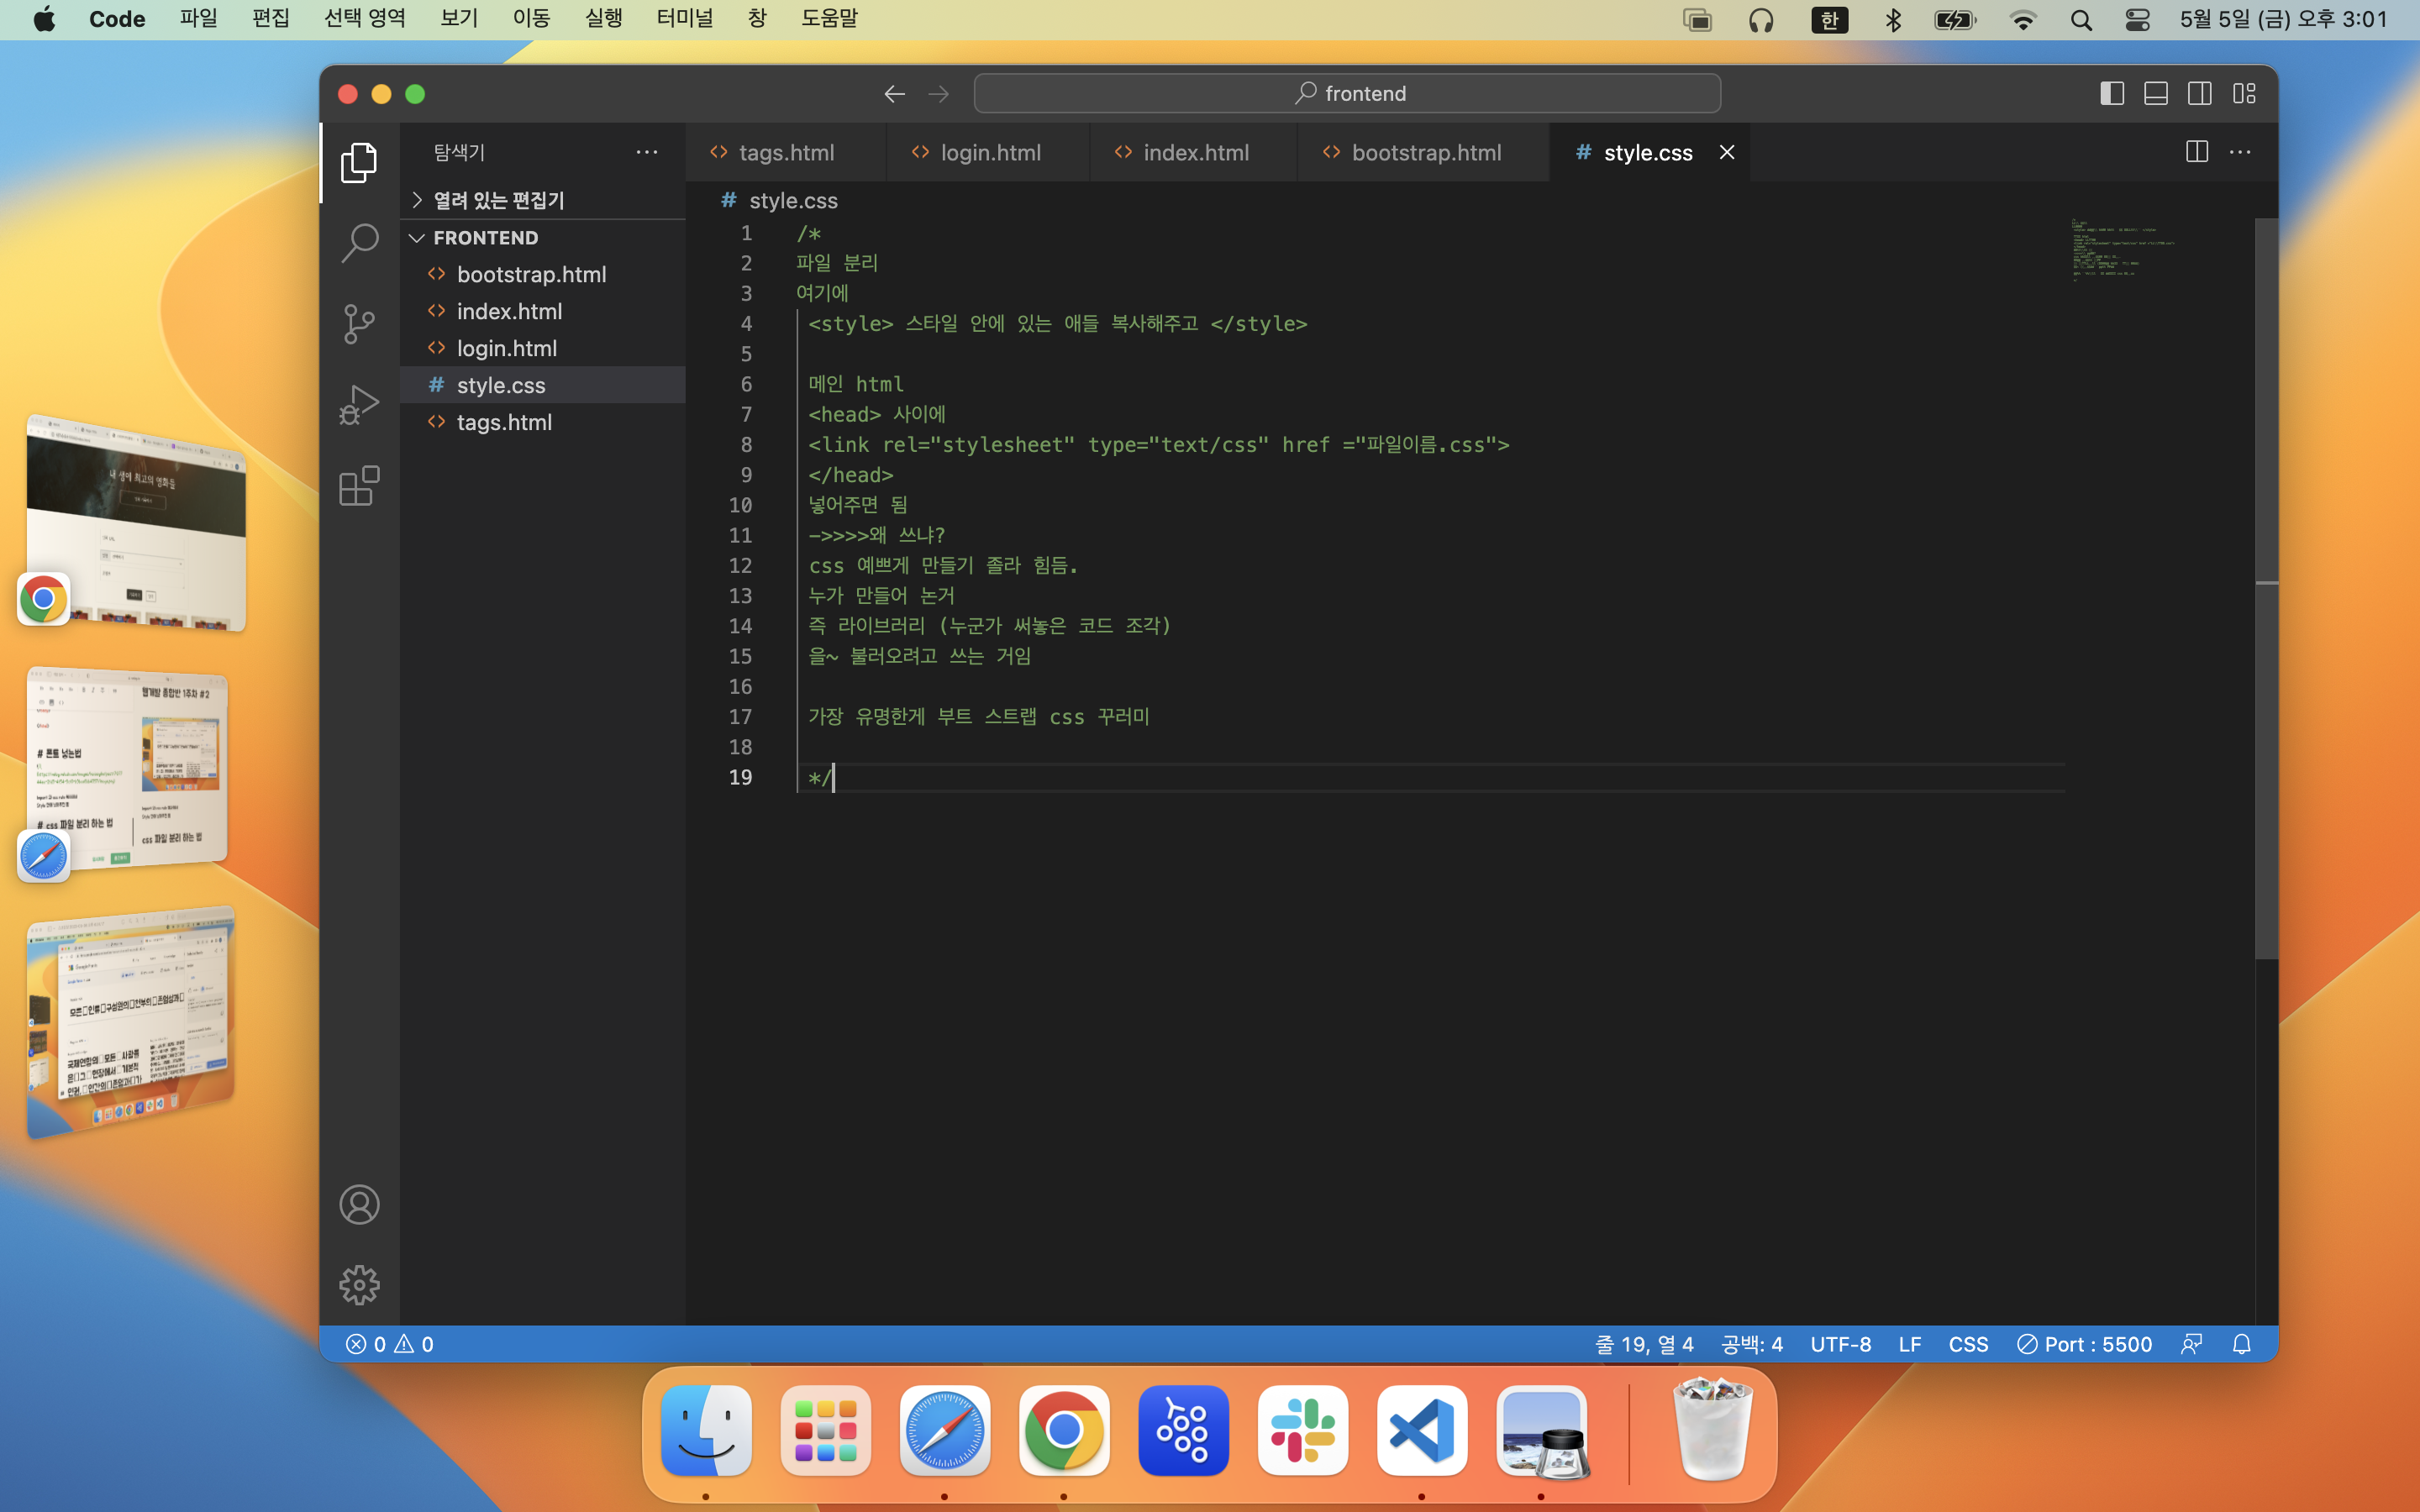Open the Search view in activity bar
Screen dimensions: 2420x1512
pyautogui.click(x=359, y=243)
